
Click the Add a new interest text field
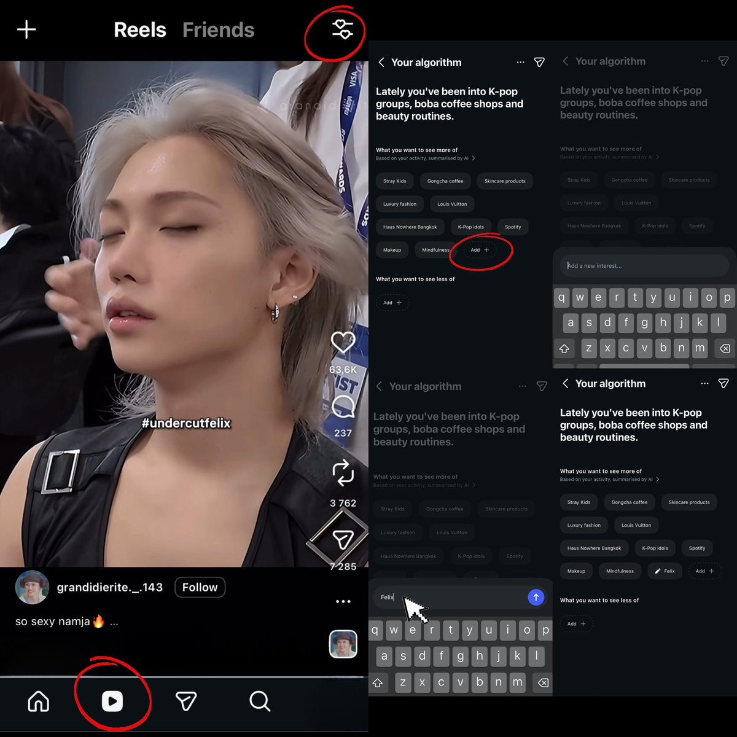[x=643, y=265]
